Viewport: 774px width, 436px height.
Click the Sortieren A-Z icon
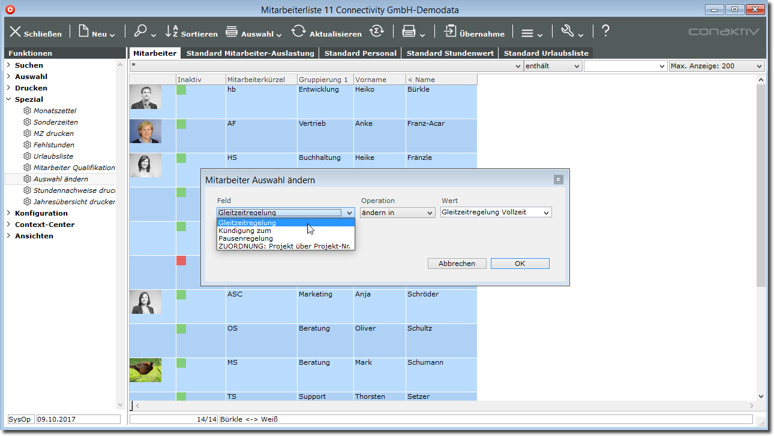(x=172, y=32)
